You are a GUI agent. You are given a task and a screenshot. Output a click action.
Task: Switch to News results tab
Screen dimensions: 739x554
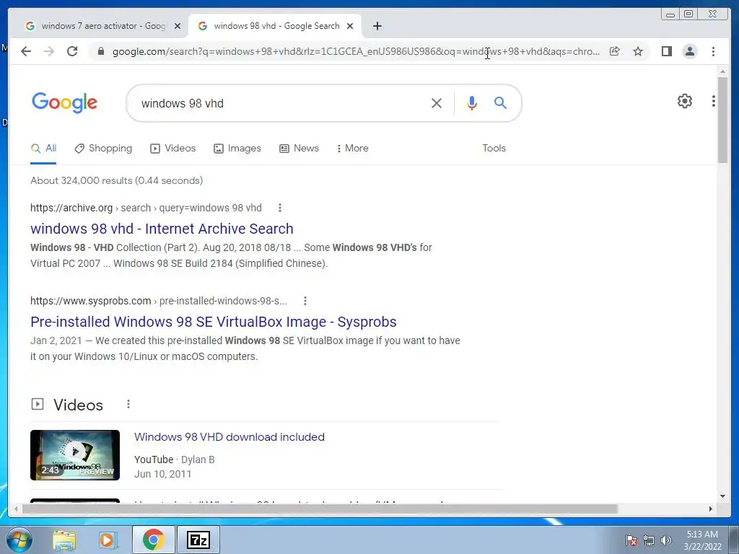[299, 149]
